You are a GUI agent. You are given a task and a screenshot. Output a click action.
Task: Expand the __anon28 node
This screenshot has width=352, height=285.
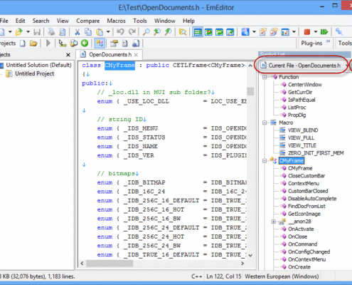coord(274,222)
